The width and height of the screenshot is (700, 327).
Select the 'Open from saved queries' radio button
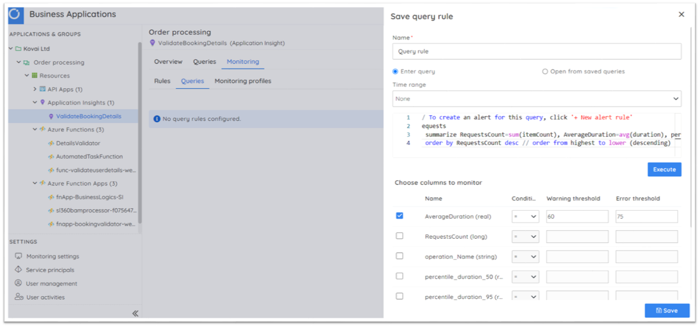pos(545,71)
